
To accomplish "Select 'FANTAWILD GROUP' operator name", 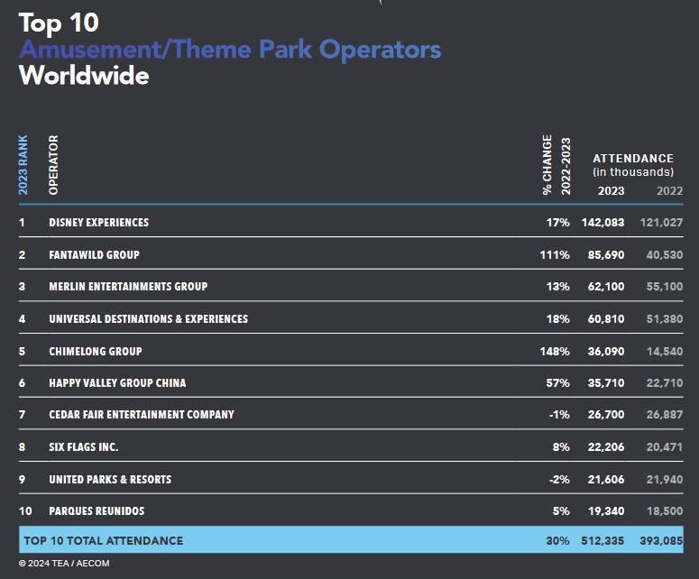I will click(94, 255).
